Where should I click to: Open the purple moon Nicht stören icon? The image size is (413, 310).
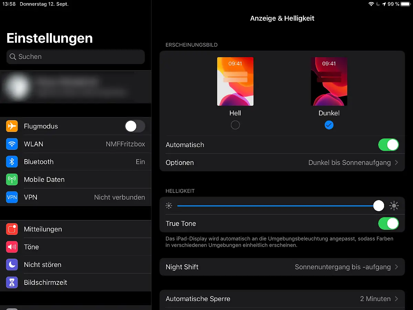coord(12,265)
